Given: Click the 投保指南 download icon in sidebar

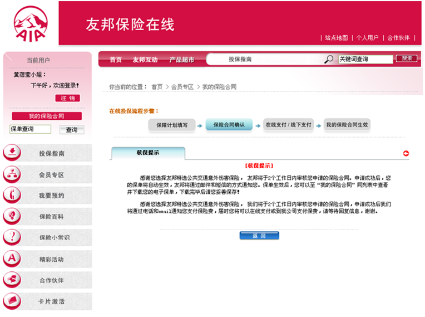Looking at the screenshot, I should 12,152.
